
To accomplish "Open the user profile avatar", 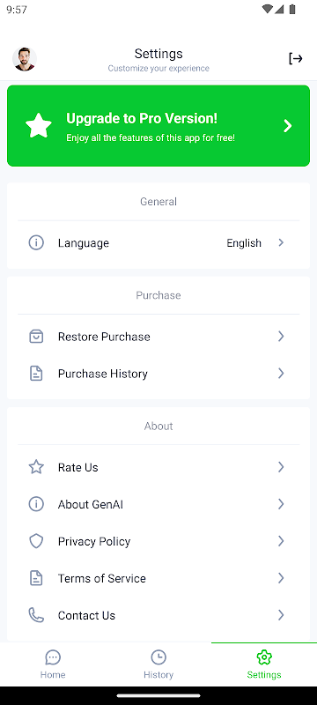I will 25,59.
